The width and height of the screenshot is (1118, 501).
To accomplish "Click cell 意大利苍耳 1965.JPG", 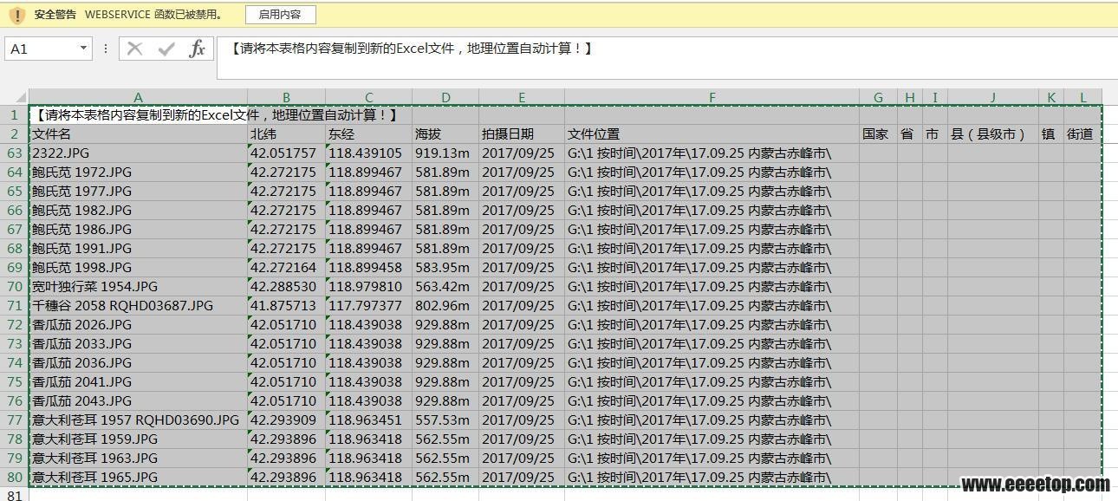I will click(x=138, y=478).
